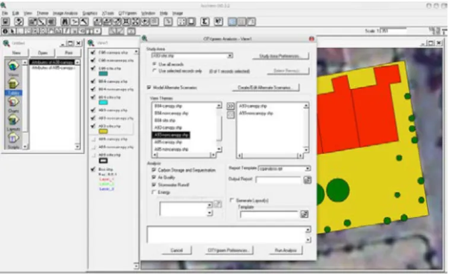Click the remove theme arrow button
The height and width of the screenshot is (274, 450).
click(x=230, y=115)
